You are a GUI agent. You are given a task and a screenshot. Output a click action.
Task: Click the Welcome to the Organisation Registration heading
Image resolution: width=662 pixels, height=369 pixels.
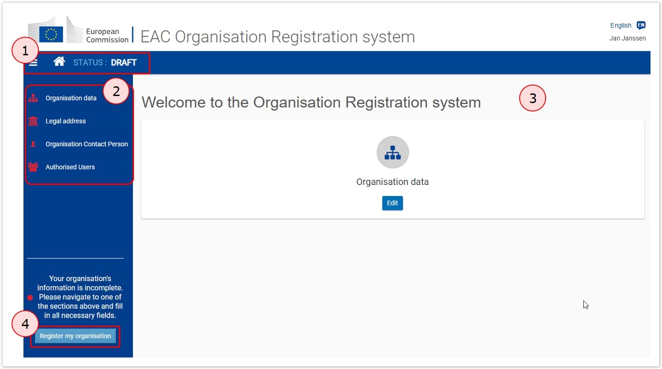pyautogui.click(x=311, y=102)
